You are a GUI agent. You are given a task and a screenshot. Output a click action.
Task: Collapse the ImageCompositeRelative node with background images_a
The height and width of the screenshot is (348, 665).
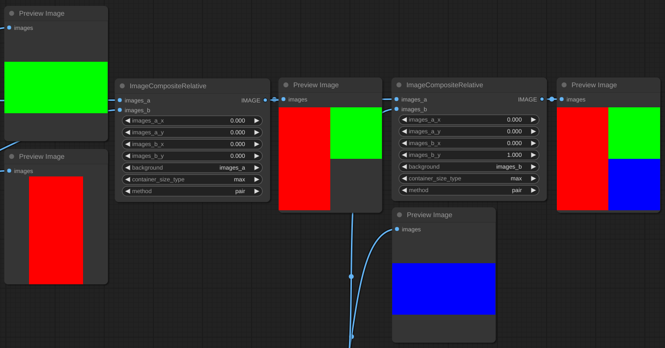click(122, 86)
